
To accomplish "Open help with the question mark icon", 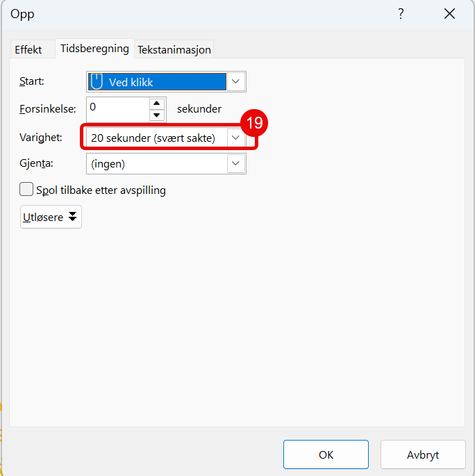I will pos(401,14).
